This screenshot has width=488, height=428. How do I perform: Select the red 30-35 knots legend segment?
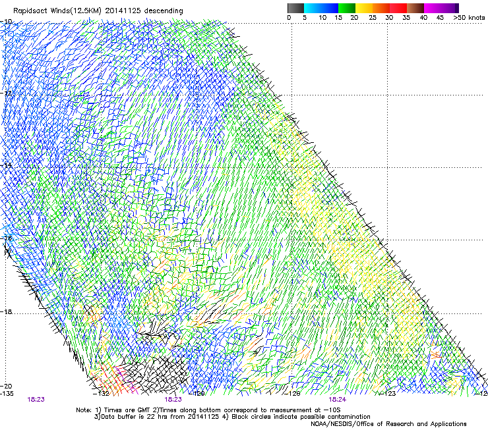(398, 8)
